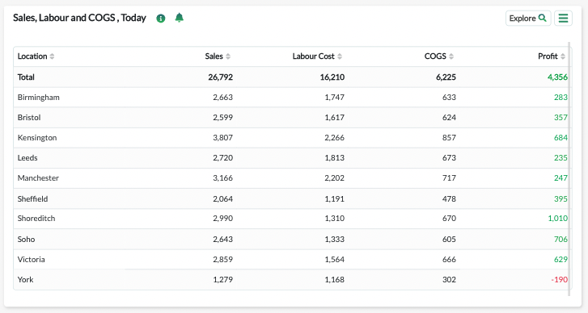Click the Sales column header

[214, 56]
